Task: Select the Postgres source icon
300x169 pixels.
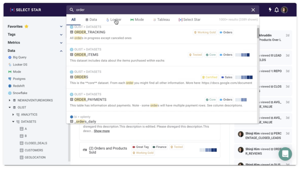Action: (x=10, y=79)
